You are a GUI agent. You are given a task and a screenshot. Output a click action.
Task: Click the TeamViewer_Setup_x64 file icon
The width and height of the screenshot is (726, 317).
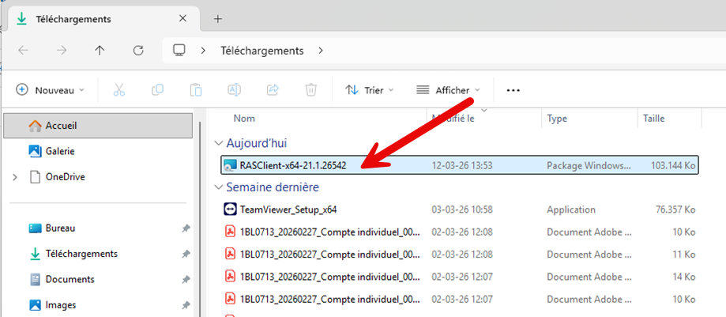pos(230,209)
